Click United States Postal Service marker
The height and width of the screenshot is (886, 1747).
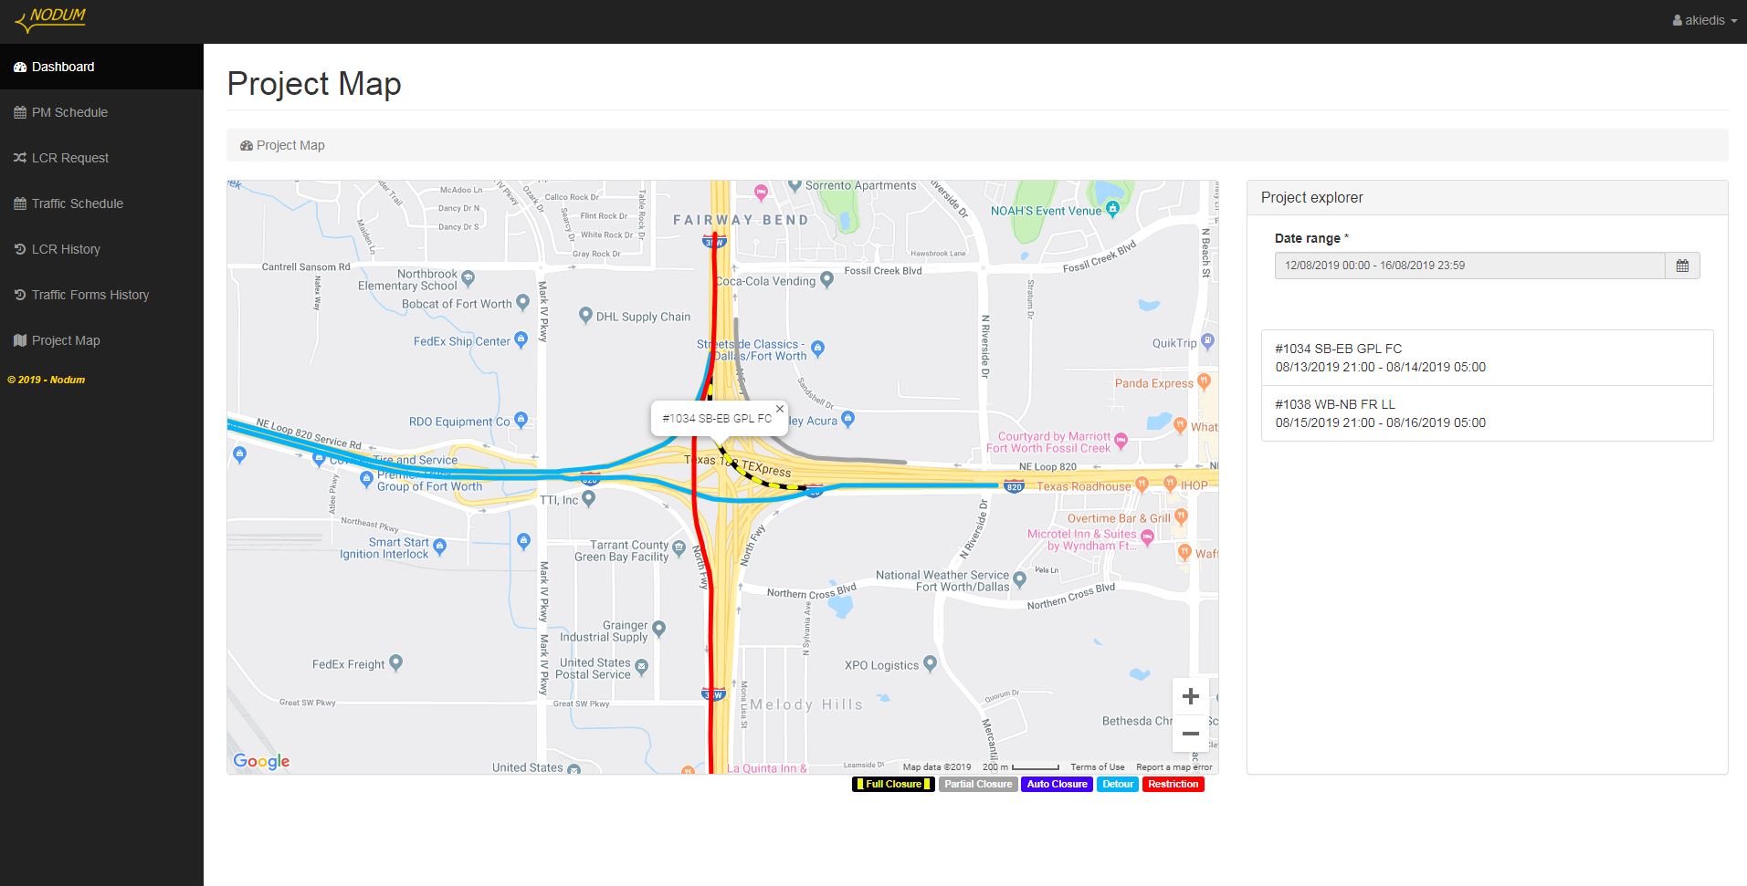tap(641, 667)
